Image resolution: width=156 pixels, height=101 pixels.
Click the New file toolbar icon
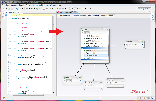[4, 9]
